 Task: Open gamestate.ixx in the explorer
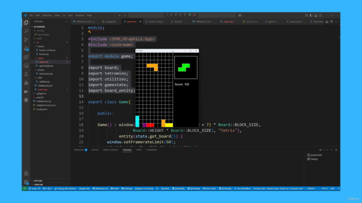[46, 66]
